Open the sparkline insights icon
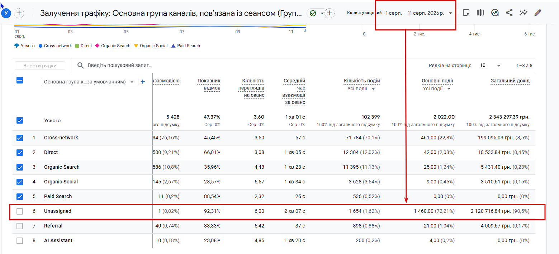This screenshot has height=254, width=559. tap(524, 13)
